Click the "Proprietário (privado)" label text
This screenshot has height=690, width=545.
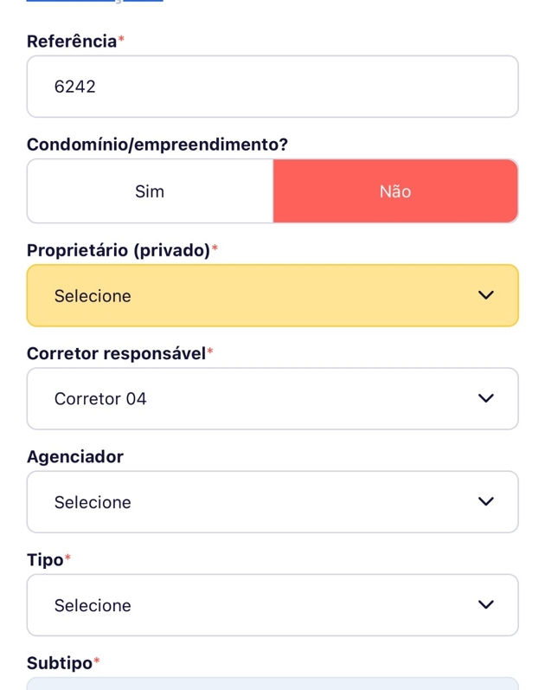(119, 250)
